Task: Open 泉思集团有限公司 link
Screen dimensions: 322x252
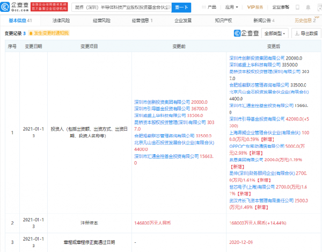Action: 246,160
